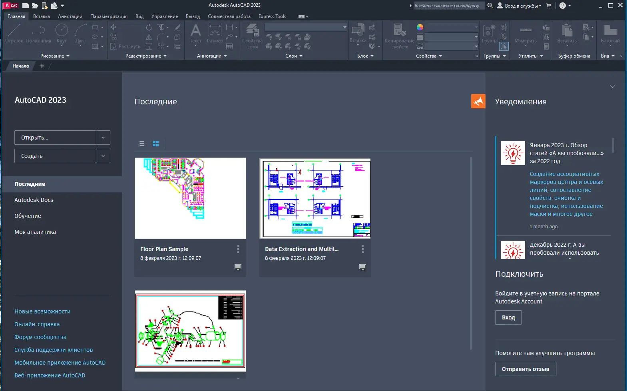Select the Отрезок (line) tool
Screen dimensions: 627x391
[x=14, y=33]
